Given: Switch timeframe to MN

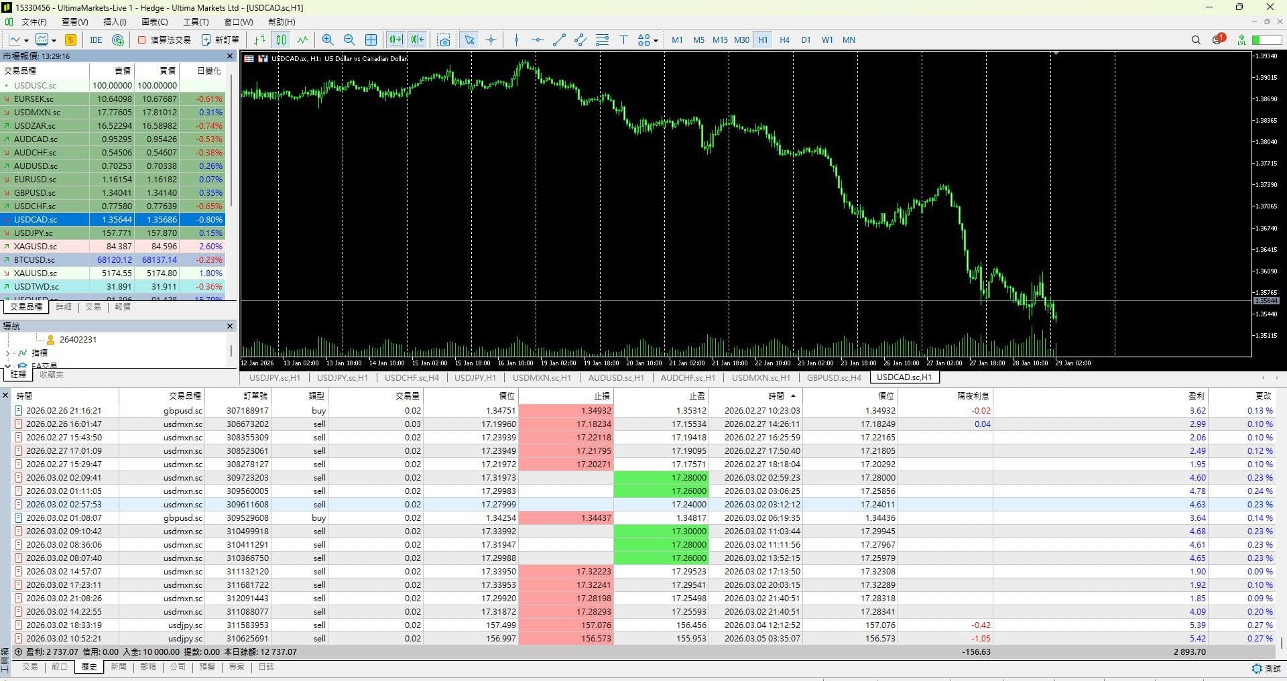Looking at the screenshot, I should coord(849,40).
